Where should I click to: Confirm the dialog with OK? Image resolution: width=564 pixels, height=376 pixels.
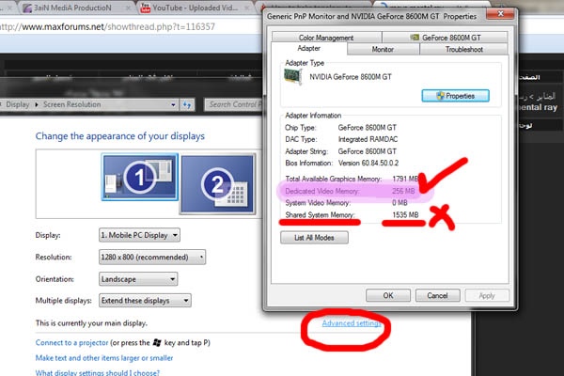[x=388, y=295]
